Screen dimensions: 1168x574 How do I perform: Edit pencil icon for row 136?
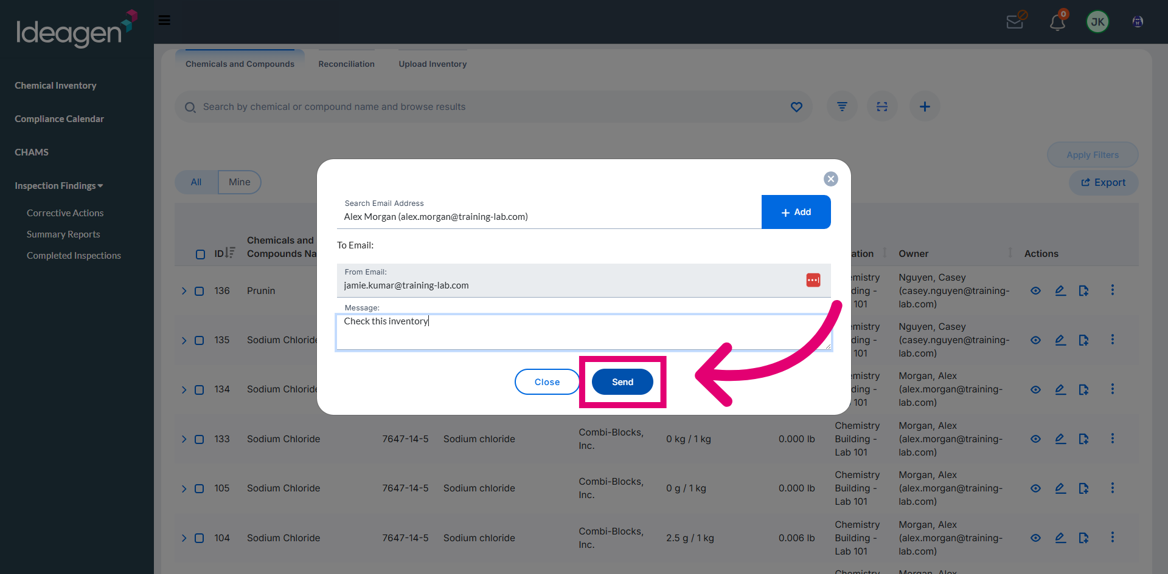pyautogui.click(x=1060, y=291)
